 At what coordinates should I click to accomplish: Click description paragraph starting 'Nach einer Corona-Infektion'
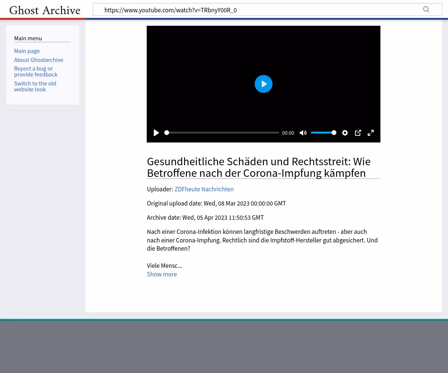click(262, 240)
